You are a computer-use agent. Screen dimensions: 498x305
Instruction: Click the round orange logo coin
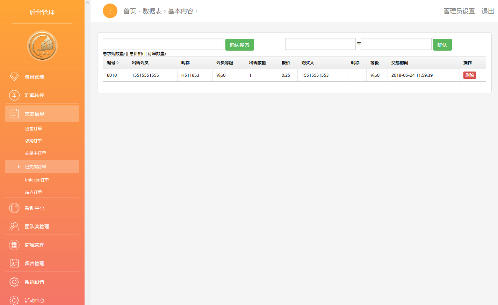pyautogui.click(x=42, y=46)
